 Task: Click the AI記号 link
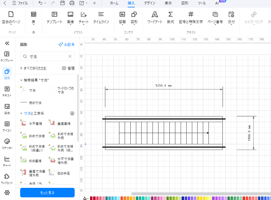tap(67, 45)
